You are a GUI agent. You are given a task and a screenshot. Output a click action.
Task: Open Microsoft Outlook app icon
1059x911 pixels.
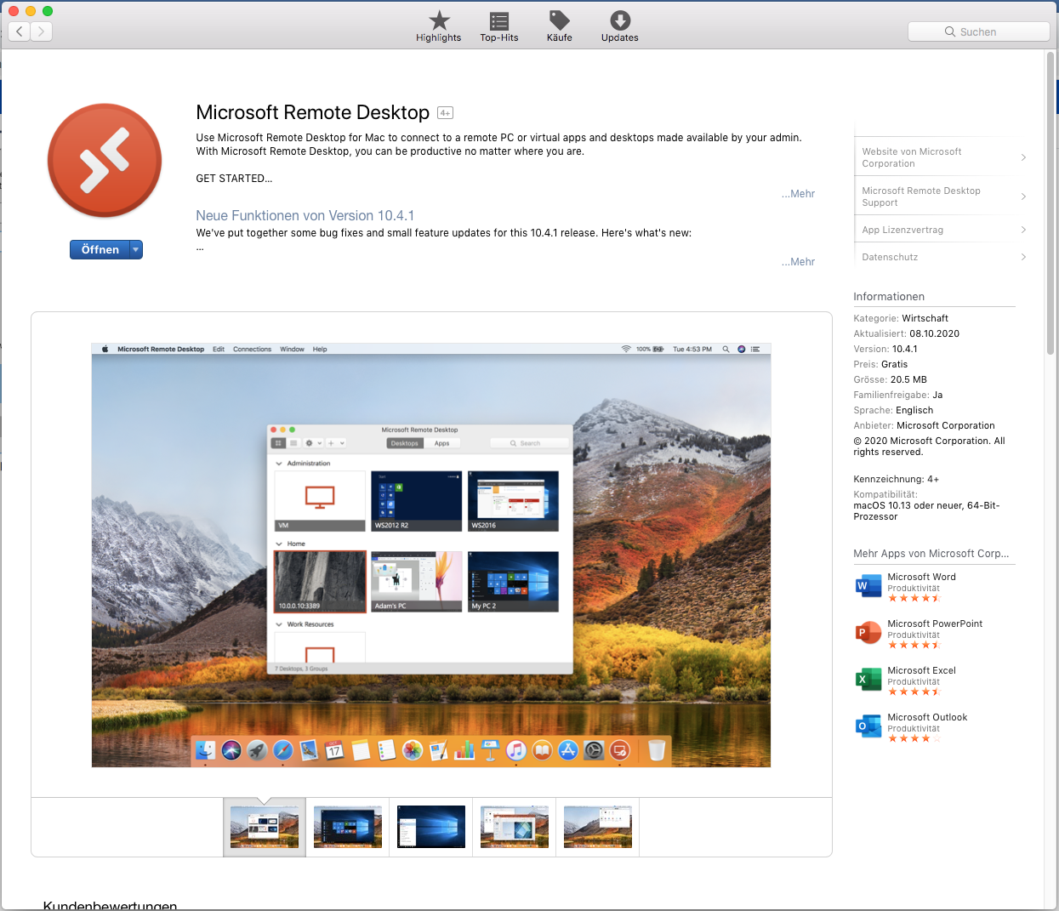tap(868, 726)
